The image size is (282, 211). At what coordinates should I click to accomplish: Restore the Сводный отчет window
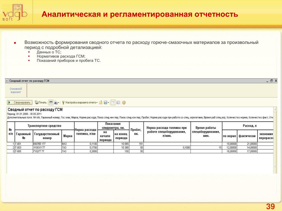point(271,81)
